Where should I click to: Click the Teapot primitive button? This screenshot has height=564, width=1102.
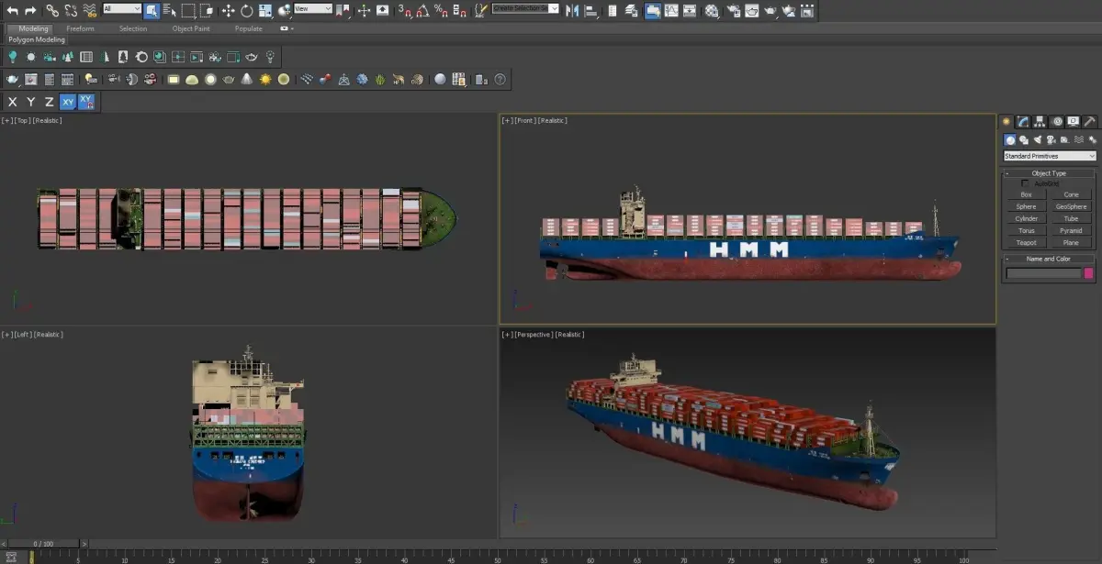[1026, 242]
